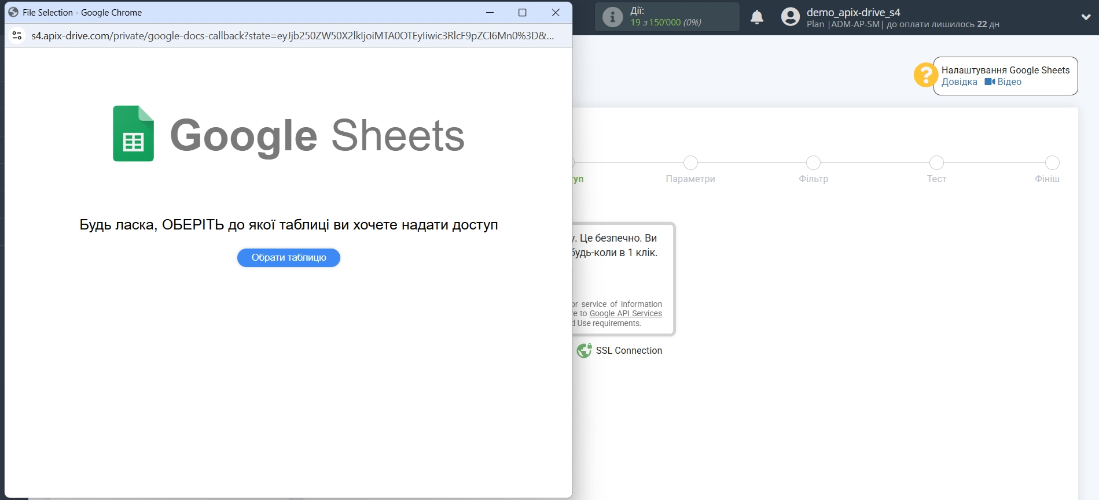Click the SSL Connection globe icon
The height and width of the screenshot is (500, 1099).
(x=584, y=350)
